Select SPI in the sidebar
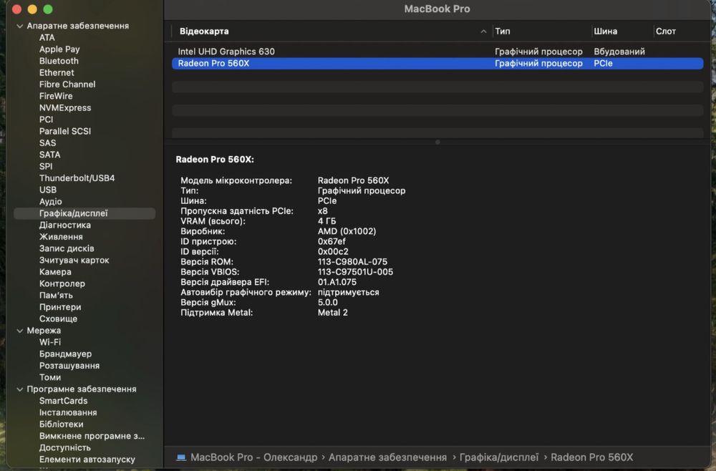 click(46, 167)
